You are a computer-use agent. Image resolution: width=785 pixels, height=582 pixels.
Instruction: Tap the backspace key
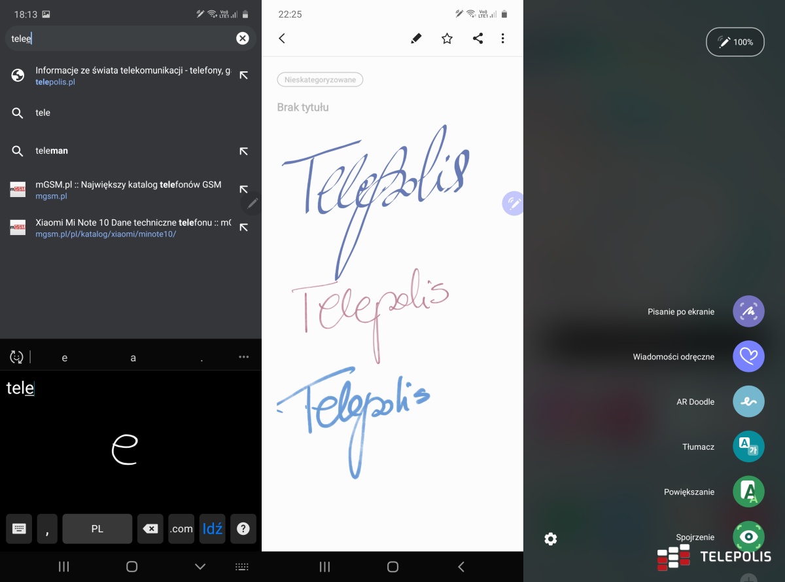tap(150, 529)
